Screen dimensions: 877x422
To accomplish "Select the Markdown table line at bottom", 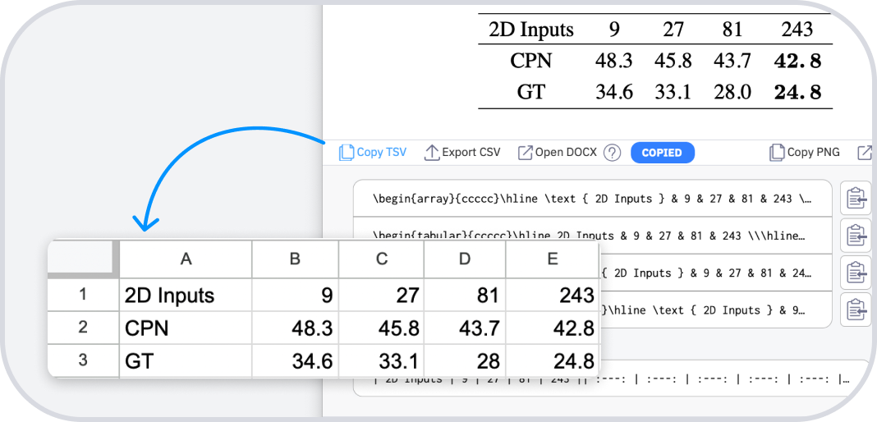I will [x=612, y=379].
